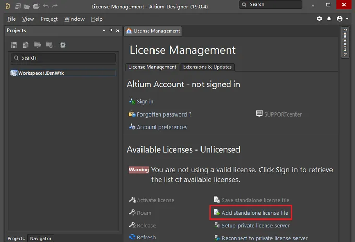Click the Forgotten password folder icon
The width and height of the screenshot is (355, 242).
pyautogui.click(x=132, y=114)
